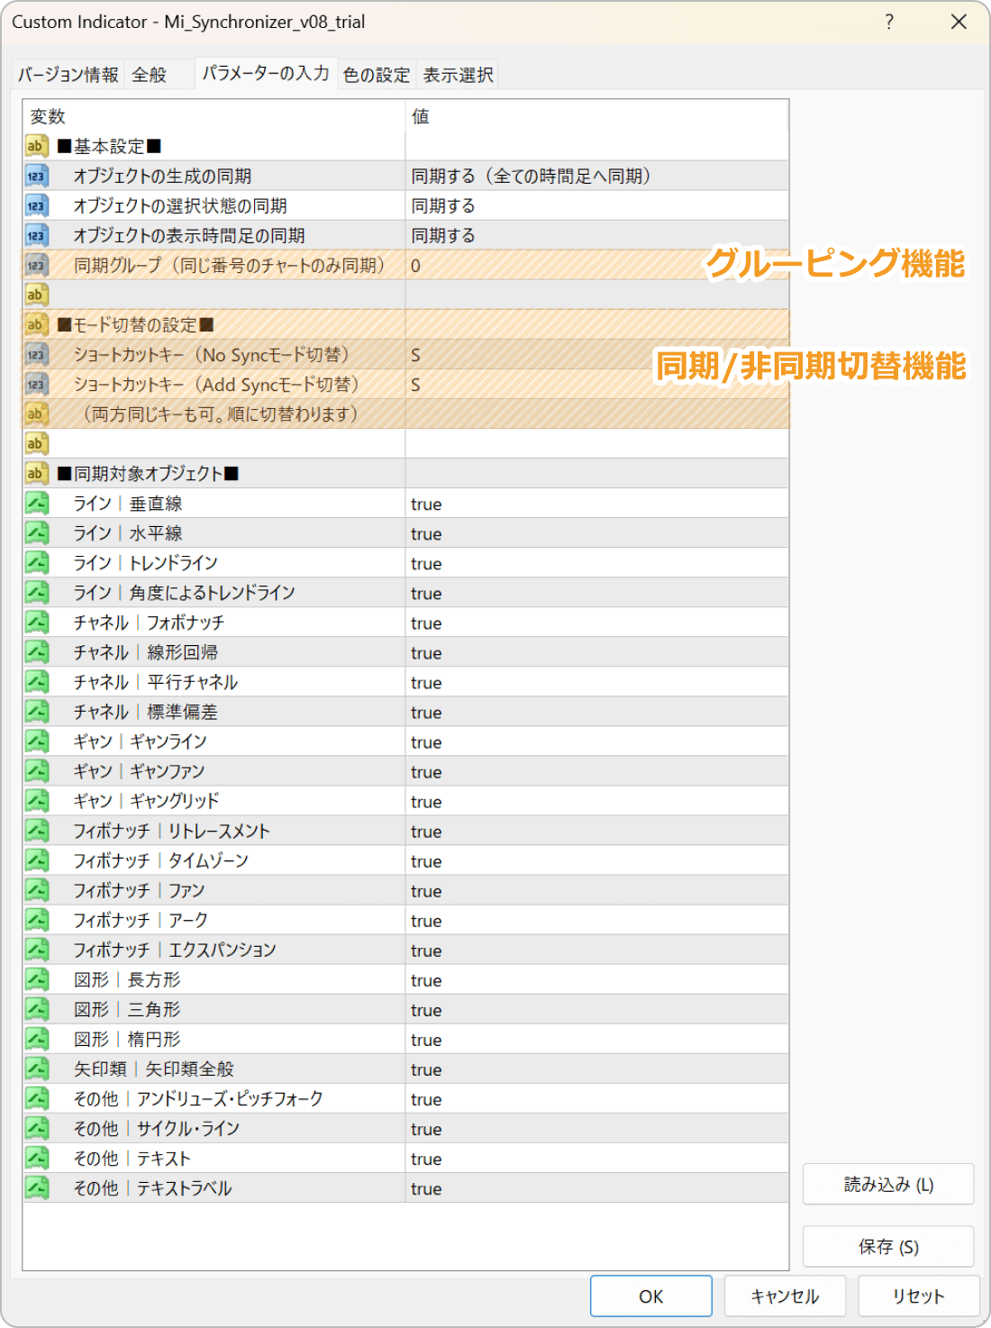Click the 123 icon for オブジェクトの生成の同期
This screenshot has width=991, height=1328.
[36, 176]
